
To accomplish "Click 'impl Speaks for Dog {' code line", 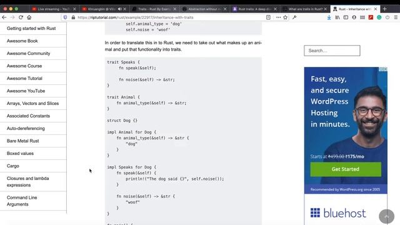I will pos(131,167).
